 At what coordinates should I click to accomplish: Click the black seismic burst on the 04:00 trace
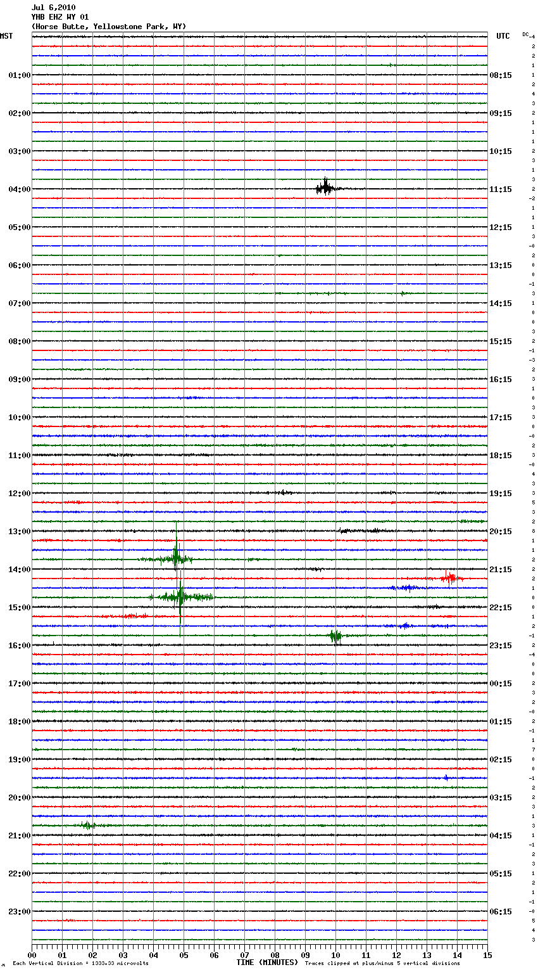click(325, 188)
